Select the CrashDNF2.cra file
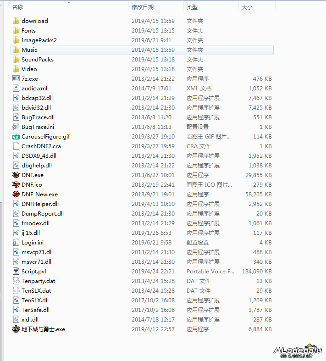This screenshot has width=326, height=361. pos(41,146)
